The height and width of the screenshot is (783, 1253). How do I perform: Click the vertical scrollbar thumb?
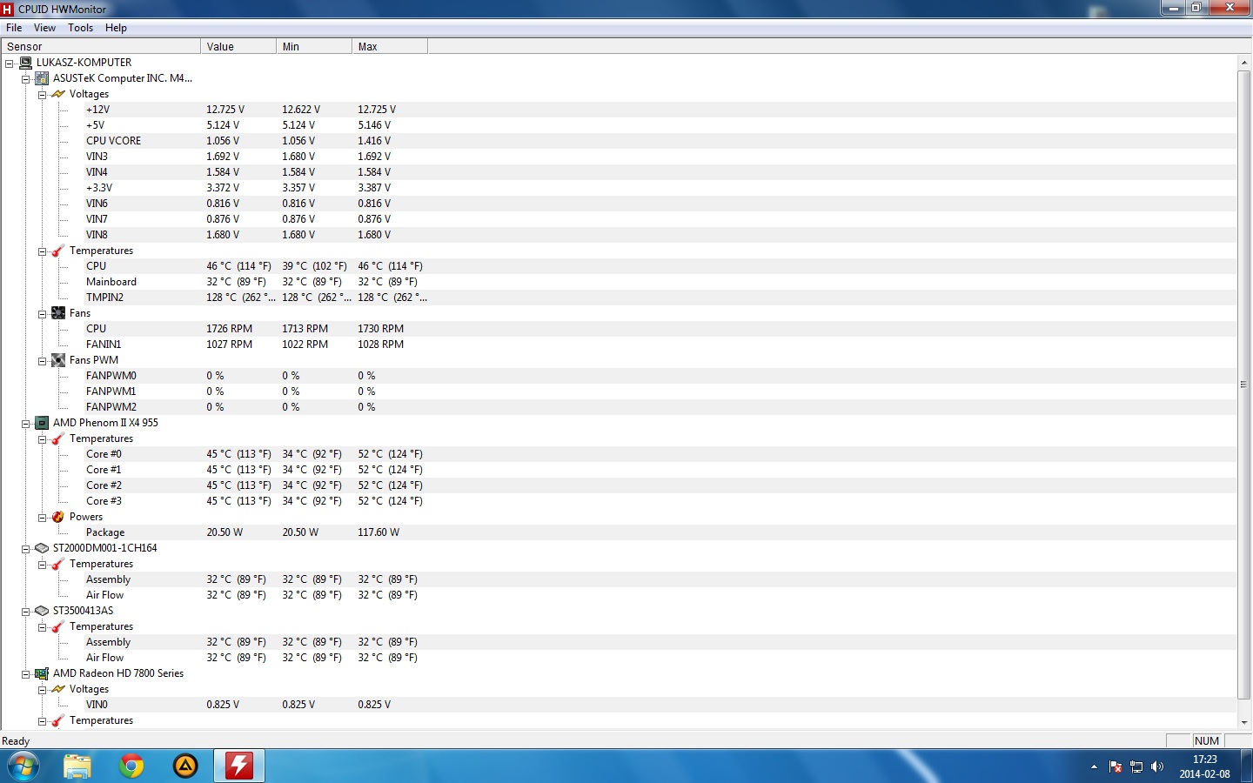pos(1243,385)
